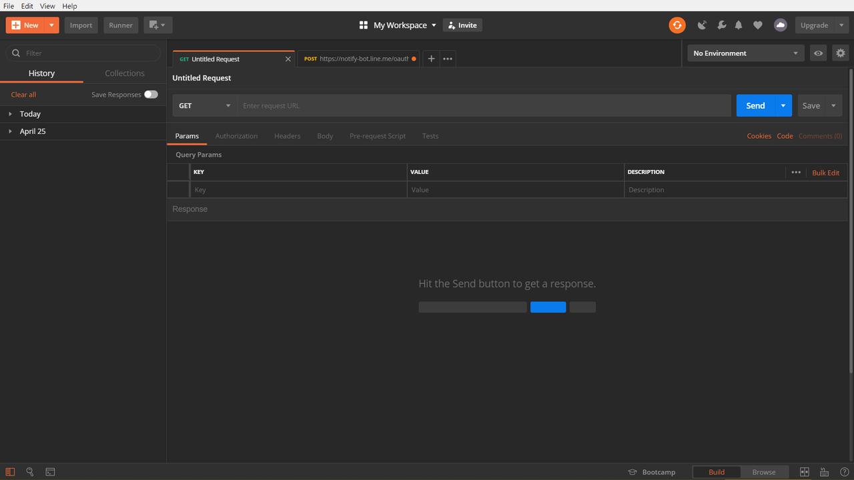Image resolution: width=854 pixels, height=480 pixels.
Task: Open the new window icon dropdown
Action: coord(158,25)
